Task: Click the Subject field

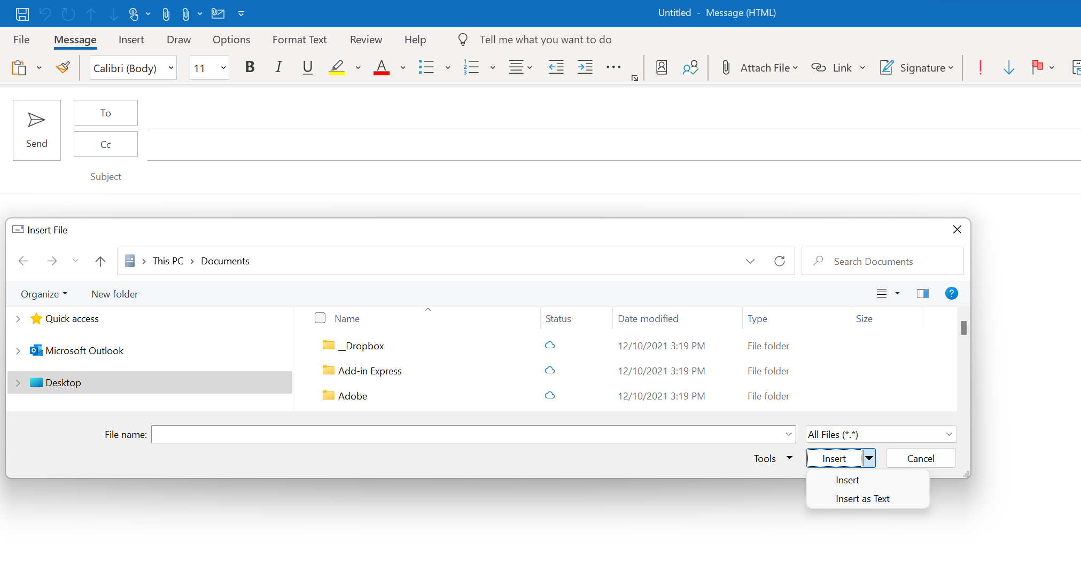Action: coord(613,177)
